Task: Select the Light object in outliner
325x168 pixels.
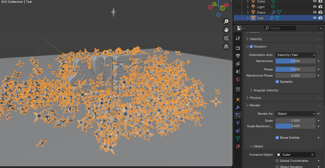Action: click(x=261, y=7)
